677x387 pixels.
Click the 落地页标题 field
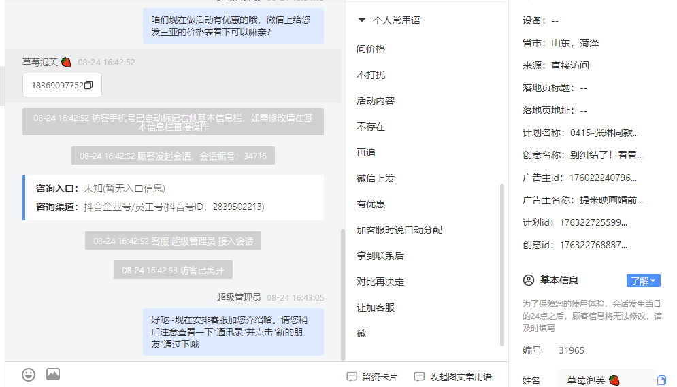555,88
